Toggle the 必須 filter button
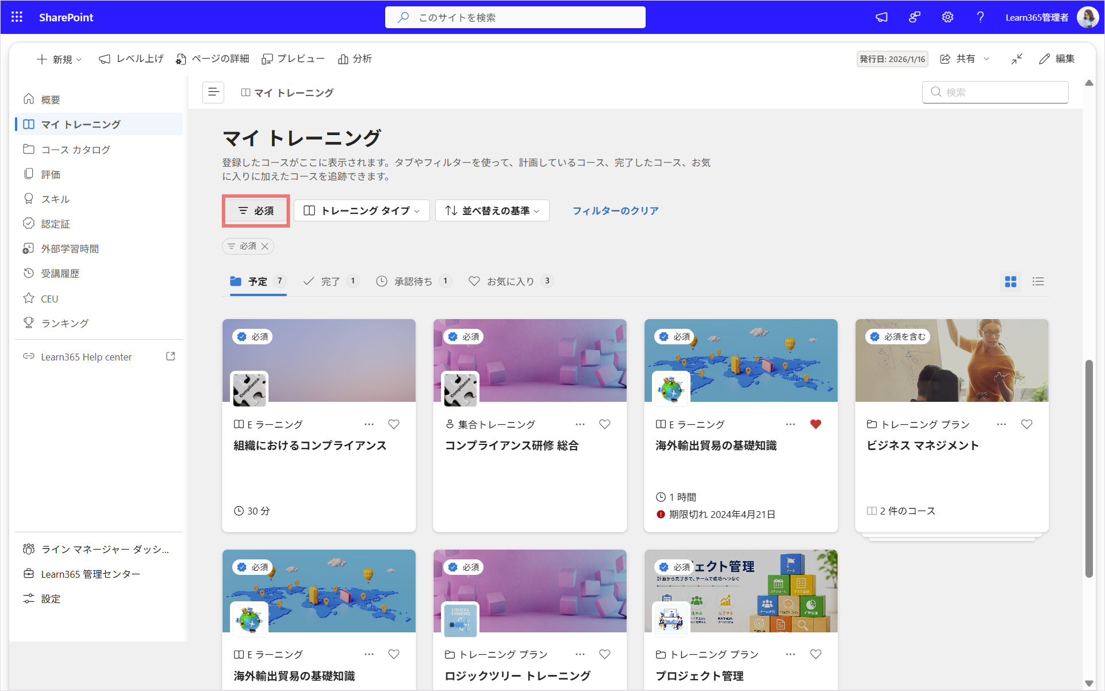1105x691 pixels. point(256,210)
